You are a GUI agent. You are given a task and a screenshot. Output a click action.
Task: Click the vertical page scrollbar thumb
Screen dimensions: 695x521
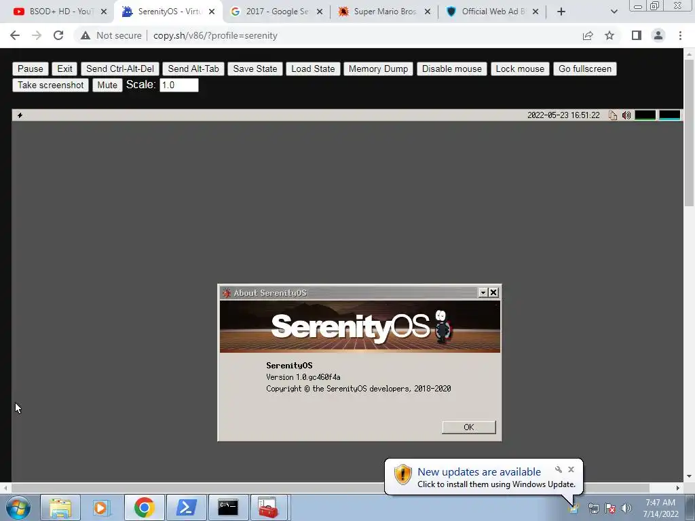point(688,132)
